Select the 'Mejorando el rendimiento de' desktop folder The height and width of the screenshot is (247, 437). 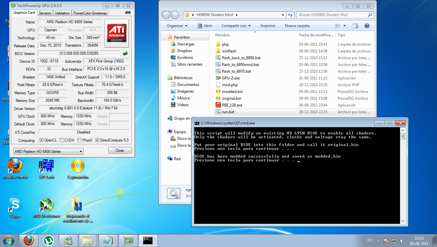78,210
